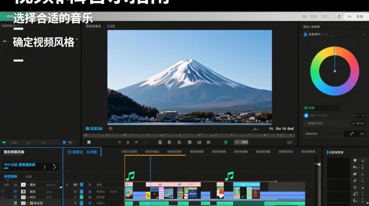The width and height of the screenshot is (369, 206).
Task: Click the pink clip on the top track
Action: [x=173, y=184]
